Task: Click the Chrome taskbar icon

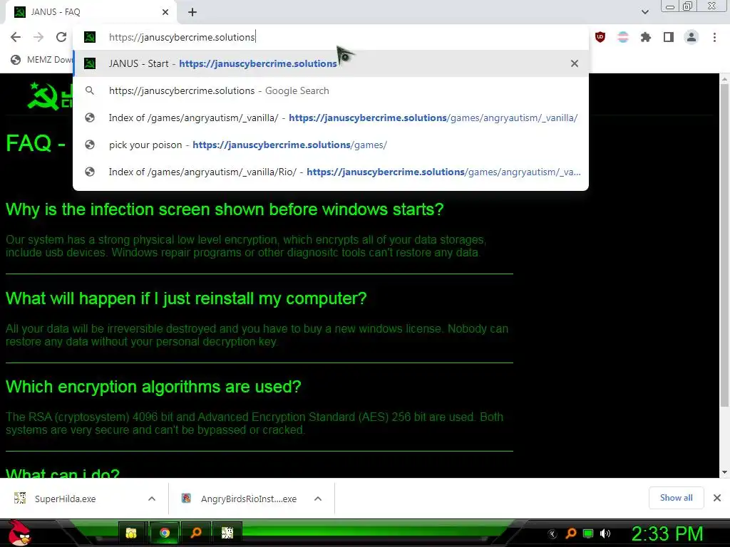Action: point(165,533)
